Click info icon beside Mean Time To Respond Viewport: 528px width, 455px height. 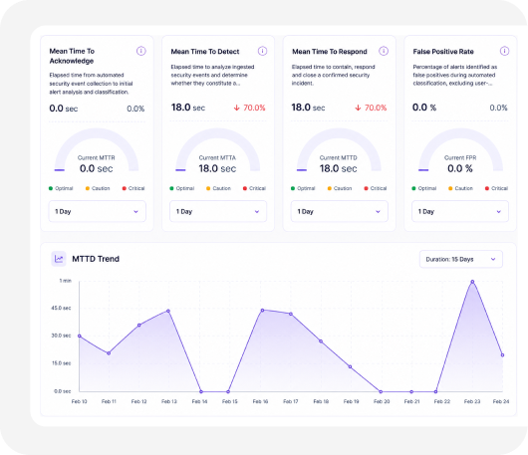[x=384, y=51]
